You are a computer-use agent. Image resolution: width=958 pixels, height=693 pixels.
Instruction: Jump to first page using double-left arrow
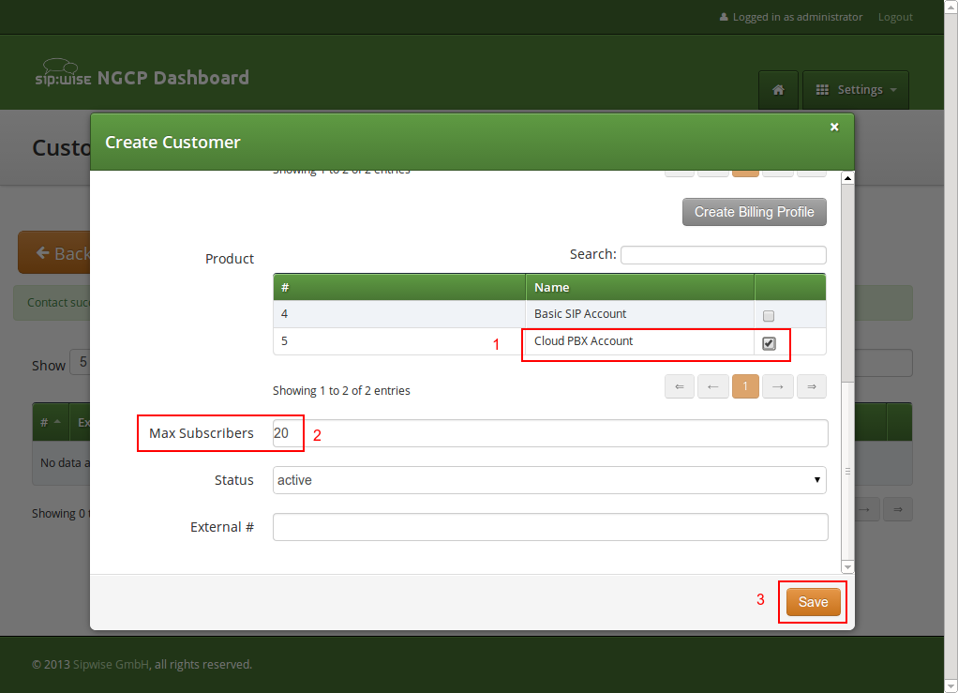pyautogui.click(x=679, y=386)
